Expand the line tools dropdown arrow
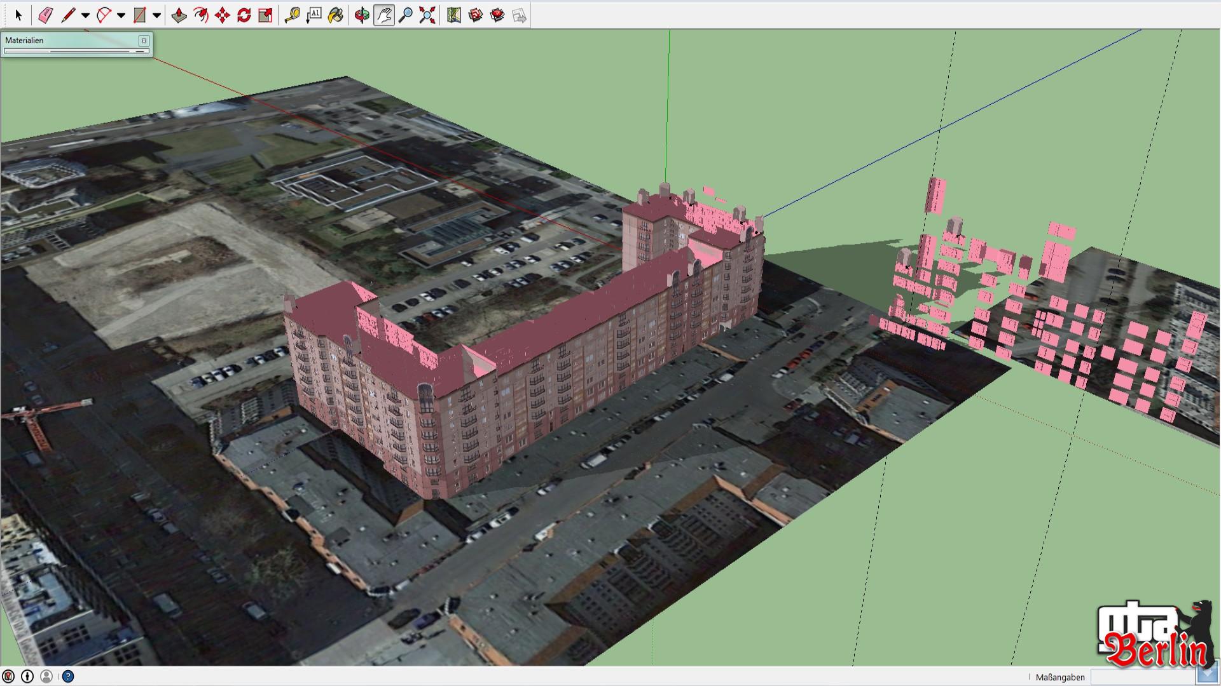 coord(85,15)
